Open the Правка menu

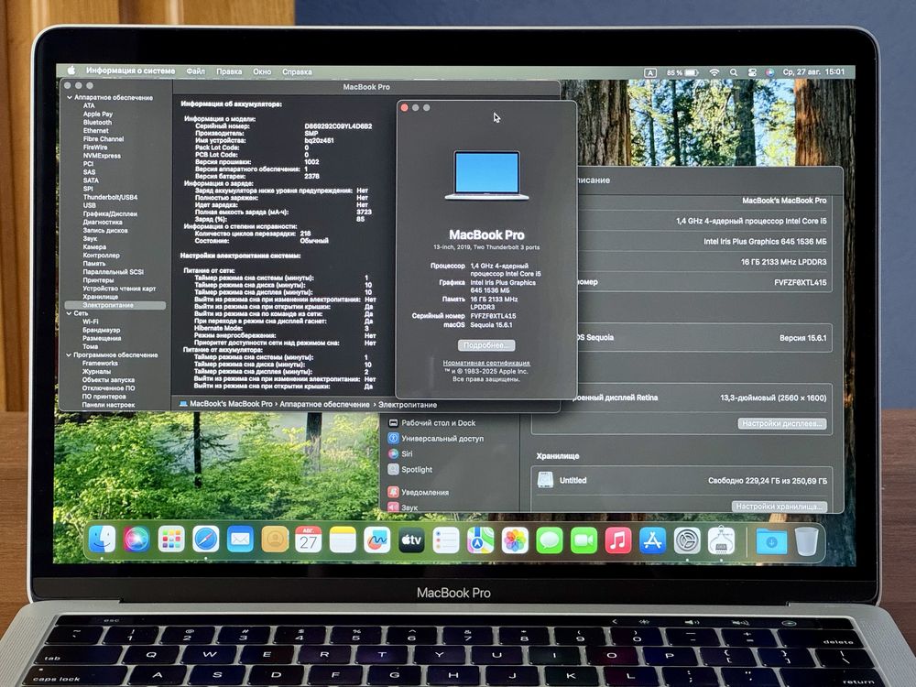click(229, 71)
